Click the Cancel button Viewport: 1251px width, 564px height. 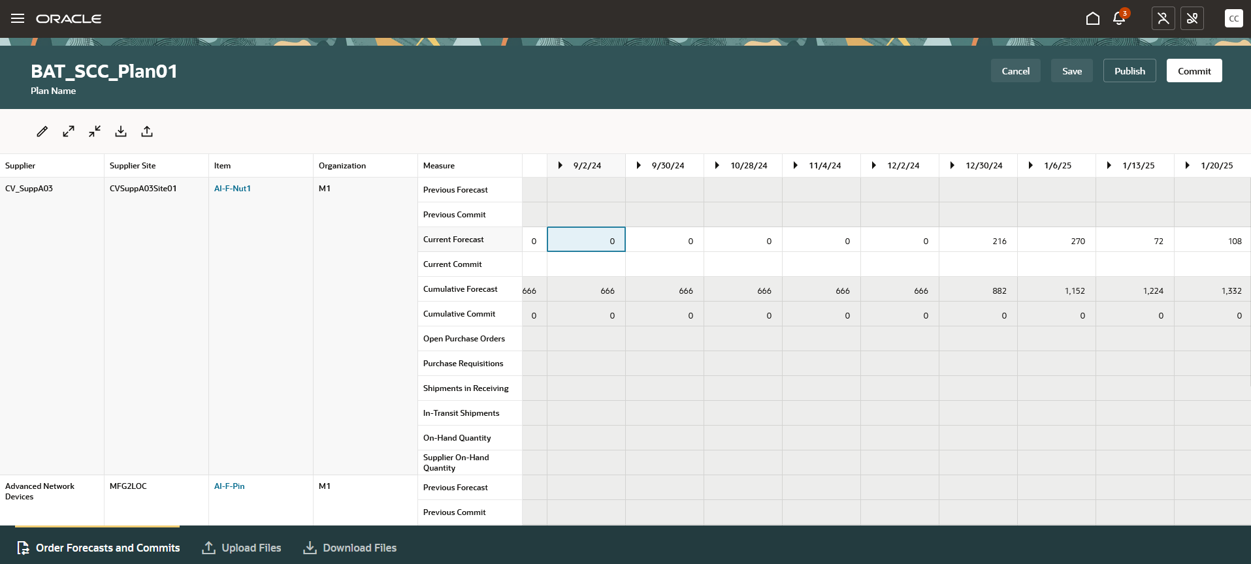(x=1016, y=70)
